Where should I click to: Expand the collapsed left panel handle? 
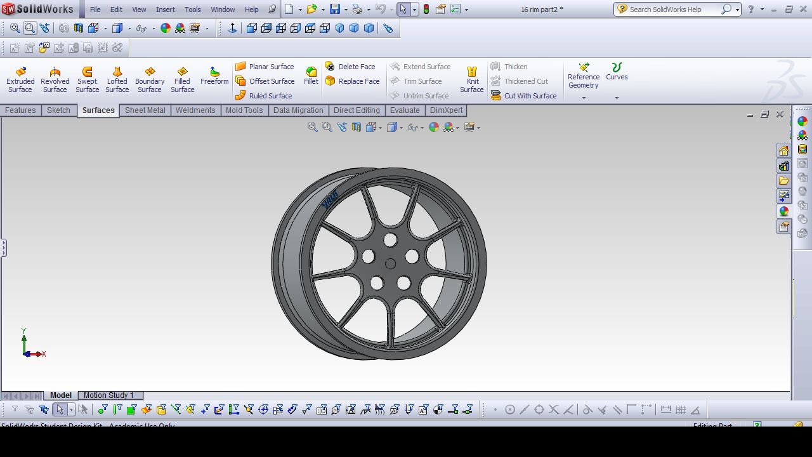pos(3,248)
